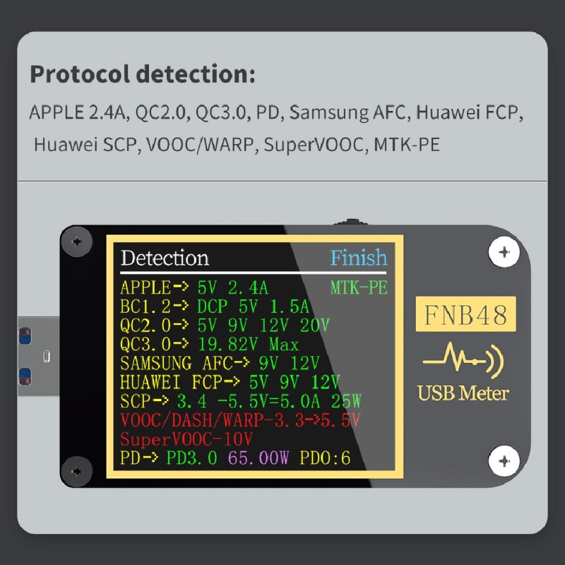
Task: Click the pulse waveform logo icon
Action: click(463, 361)
